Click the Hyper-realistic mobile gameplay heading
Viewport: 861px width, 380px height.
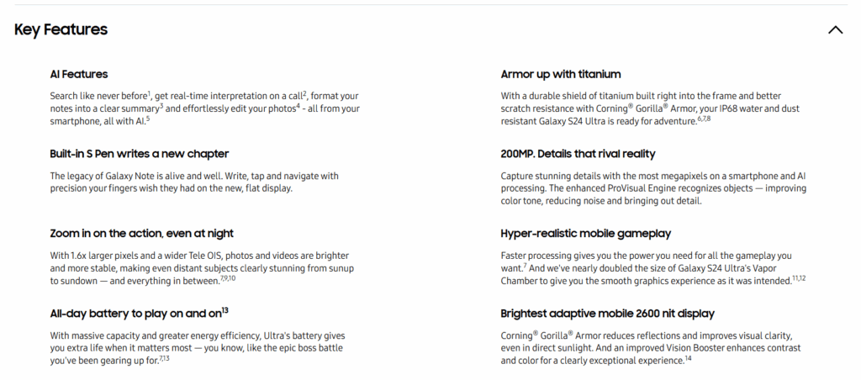point(586,233)
